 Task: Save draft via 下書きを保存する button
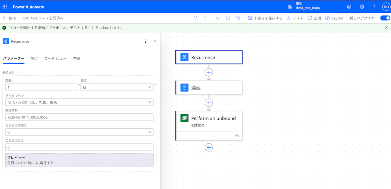pos(265,18)
